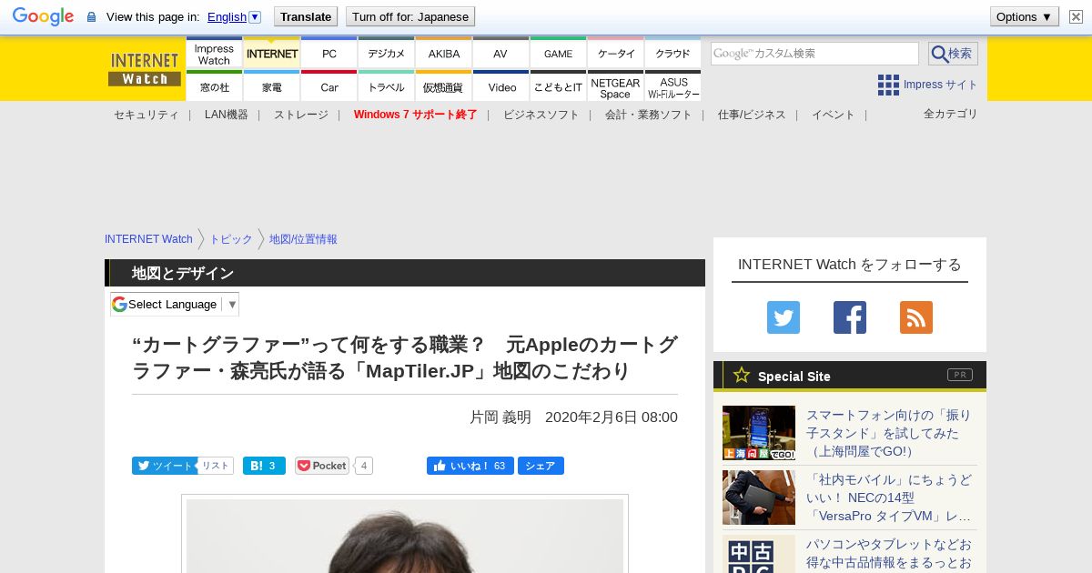Open the 全カテゴリ link
Screen dimensions: 1092x573
[x=951, y=114]
